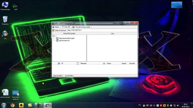Minimize the HFS window
Screen dimensions: 193x108
(x=125, y=23)
